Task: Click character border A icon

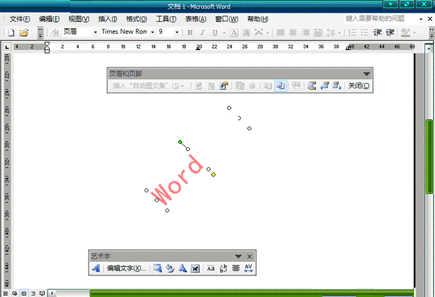Action: click(234, 33)
